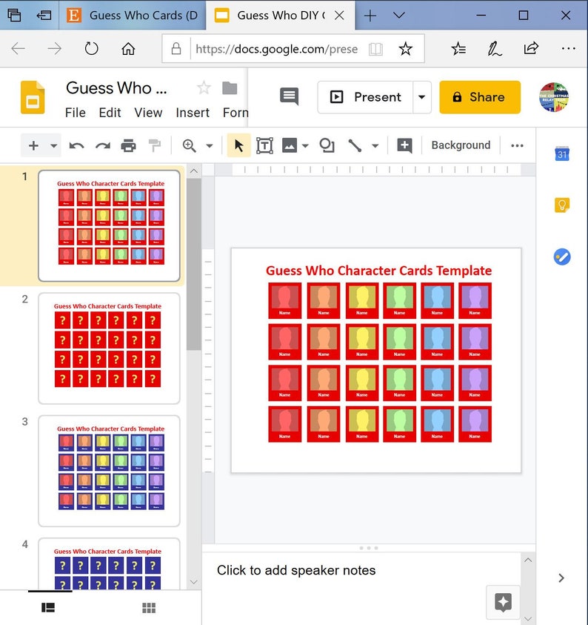Open the View menu
This screenshot has height=625, width=588.
148,113
